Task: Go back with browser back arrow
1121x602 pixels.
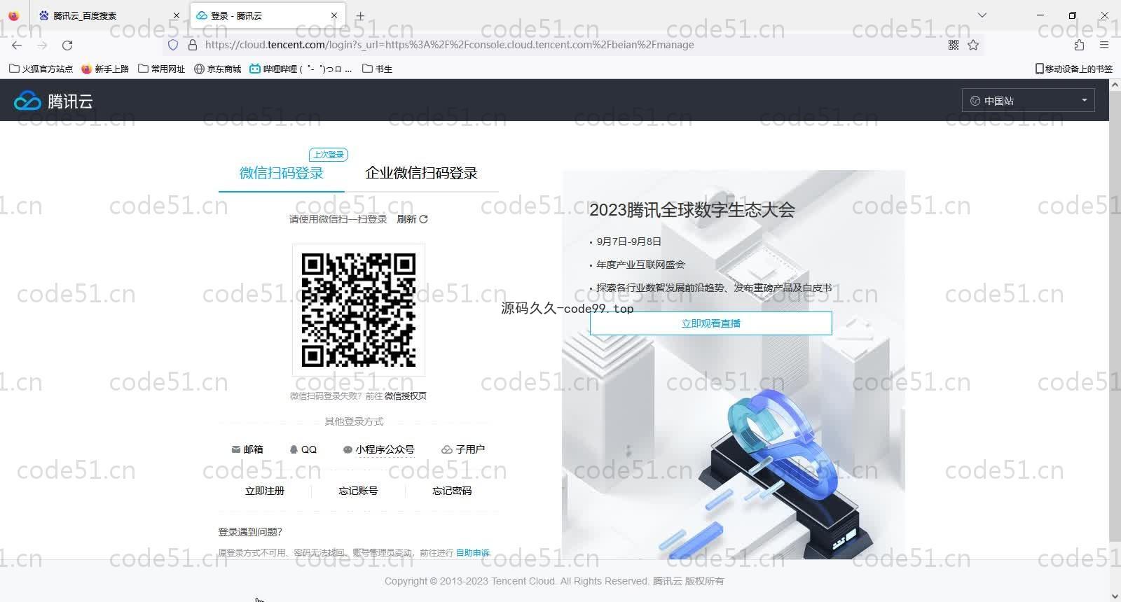Action: pyautogui.click(x=17, y=45)
